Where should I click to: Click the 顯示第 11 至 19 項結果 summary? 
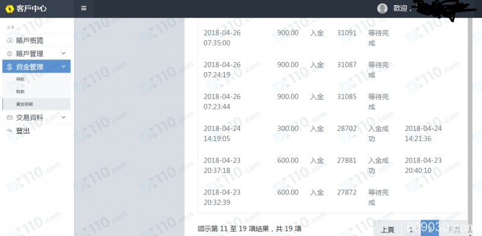249,229
